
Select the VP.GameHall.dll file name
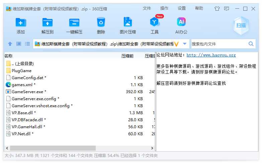pos(28,127)
